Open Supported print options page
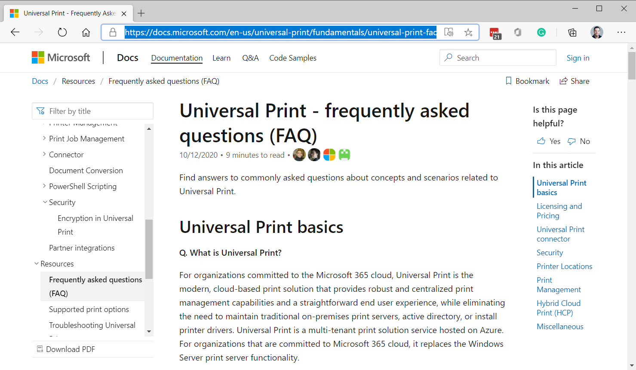The height and width of the screenshot is (370, 636). click(x=89, y=309)
